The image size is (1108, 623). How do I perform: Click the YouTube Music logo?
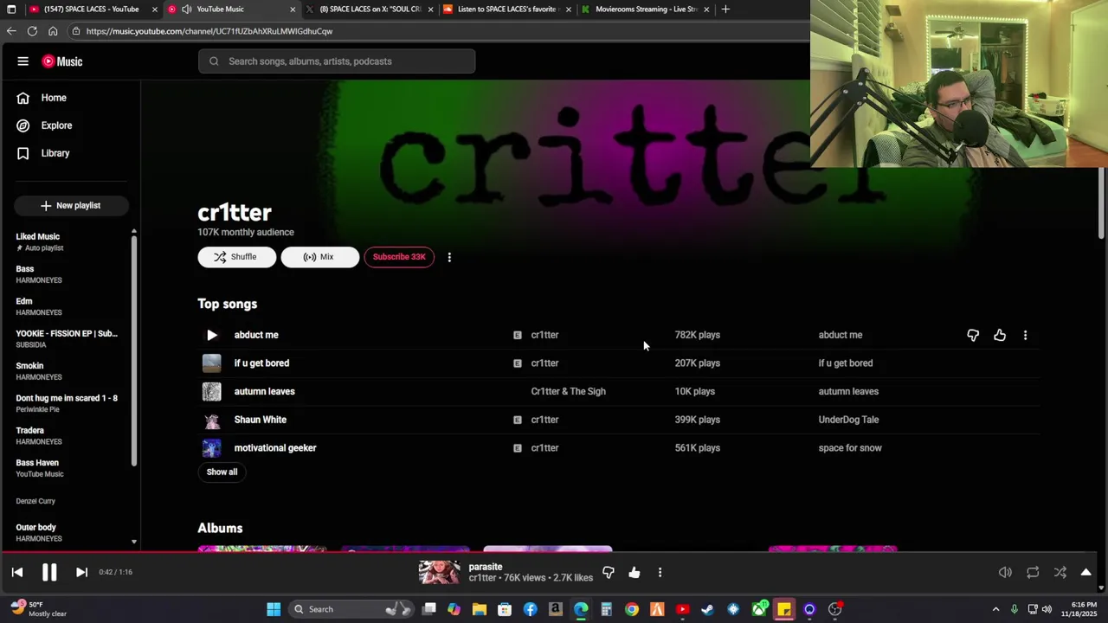pos(62,61)
